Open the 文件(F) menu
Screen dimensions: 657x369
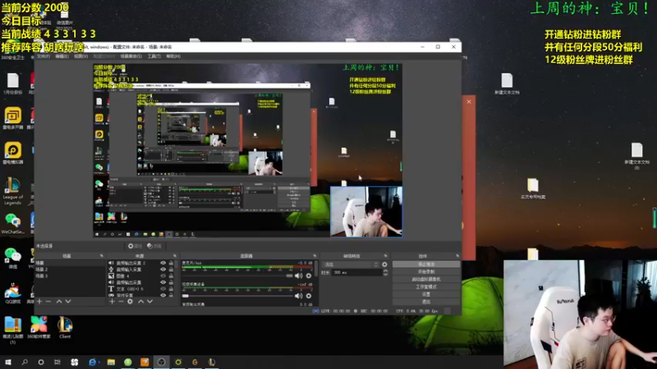[44, 56]
